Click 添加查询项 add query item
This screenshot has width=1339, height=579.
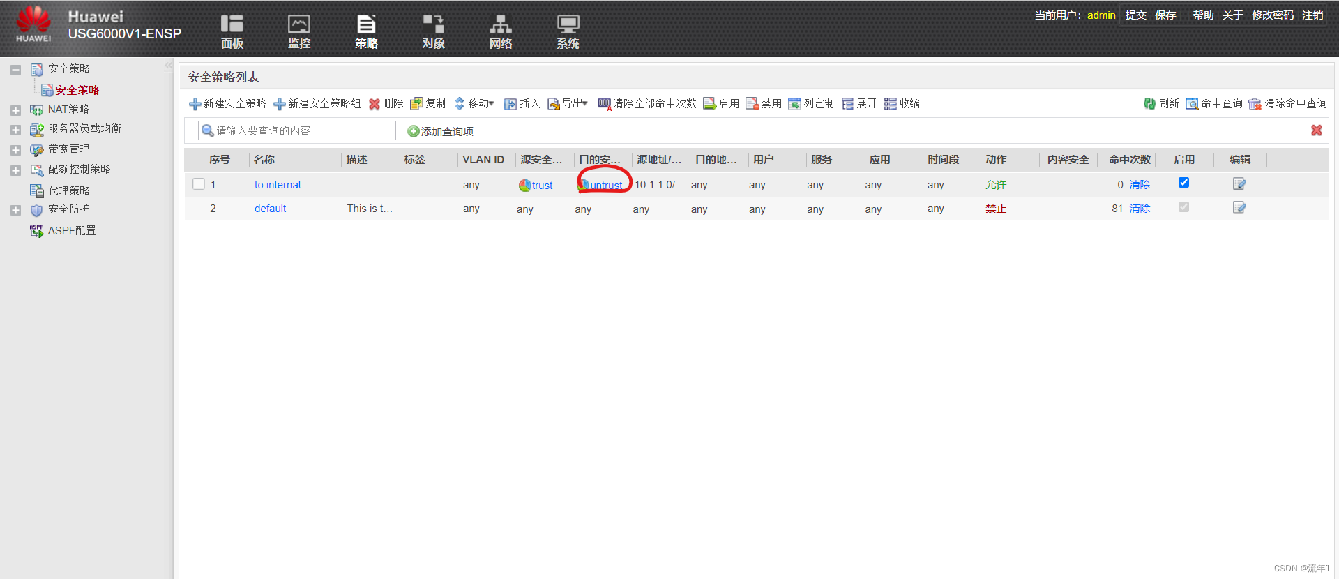[x=440, y=131]
